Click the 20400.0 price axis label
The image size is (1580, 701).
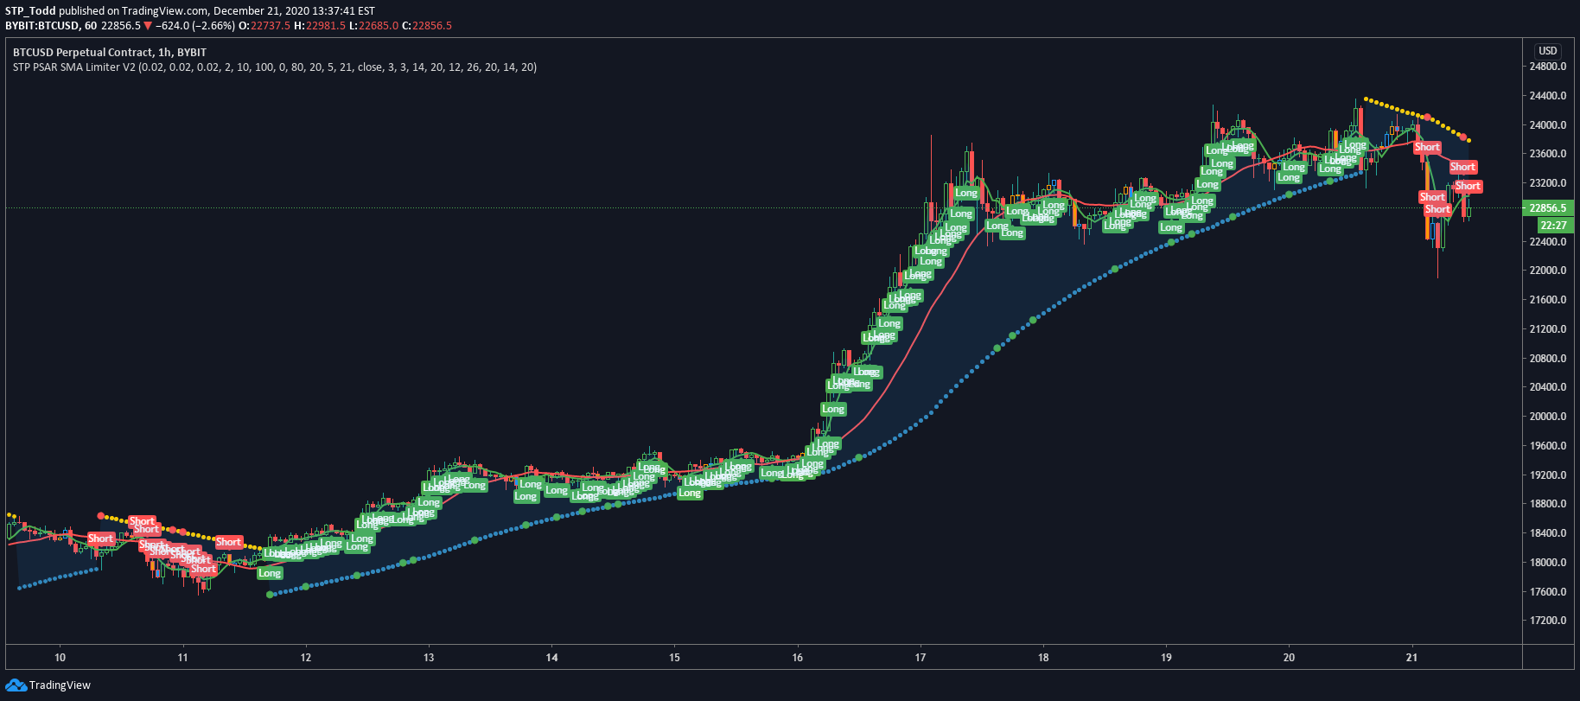tap(1548, 387)
